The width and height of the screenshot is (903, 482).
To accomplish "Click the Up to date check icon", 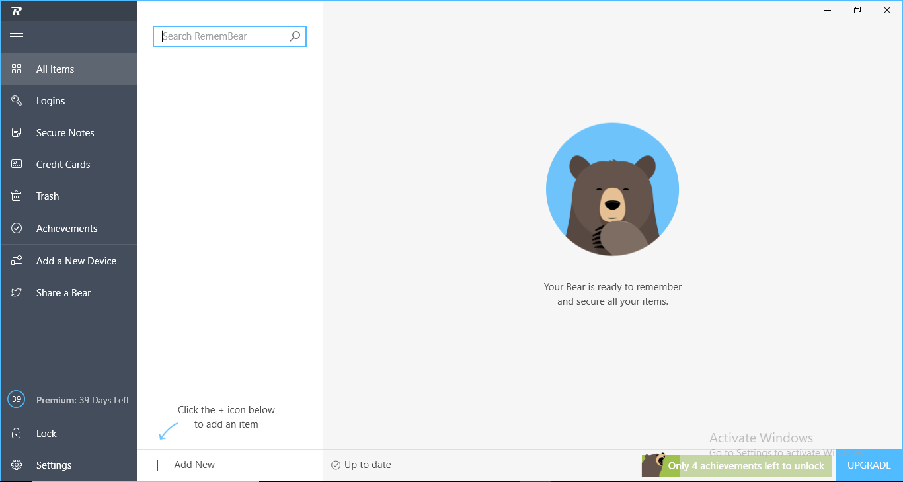I will coord(336,465).
